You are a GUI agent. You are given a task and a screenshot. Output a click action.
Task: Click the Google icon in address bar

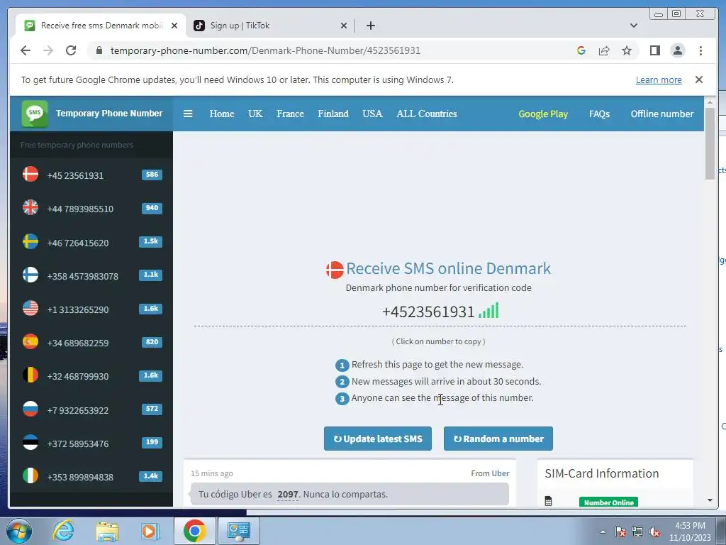(581, 50)
